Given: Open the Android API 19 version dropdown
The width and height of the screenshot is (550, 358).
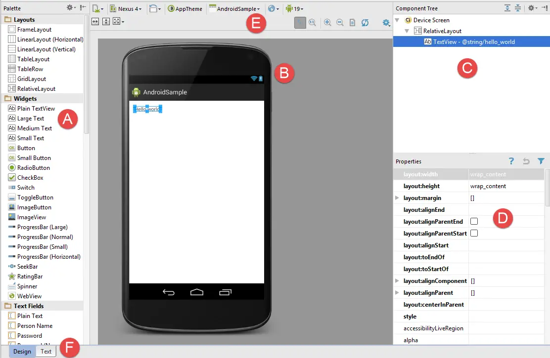Looking at the screenshot, I should [295, 8].
